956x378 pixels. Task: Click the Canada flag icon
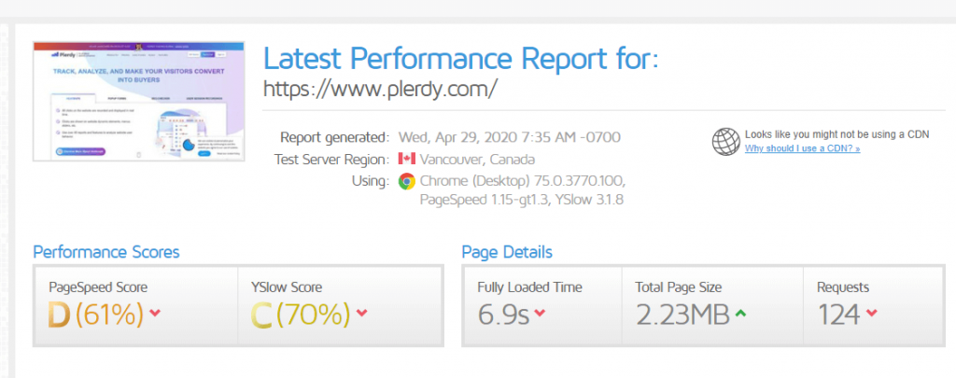click(x=406, y=159)
